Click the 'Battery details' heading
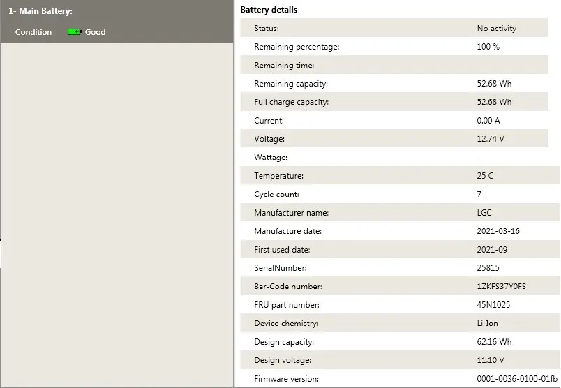Screen dimensions: 561x388 tap(269, 10)
